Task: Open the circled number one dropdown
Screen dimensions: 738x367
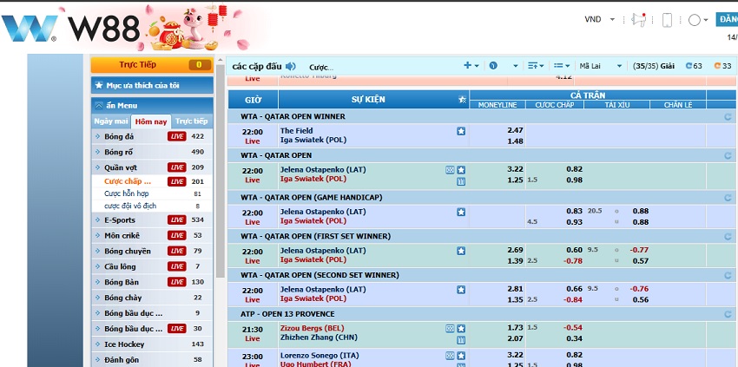Action: pos(503,66)
